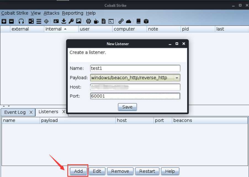249x177 pixels.
Task: Sort sessions by the user column
Action: 96,29
